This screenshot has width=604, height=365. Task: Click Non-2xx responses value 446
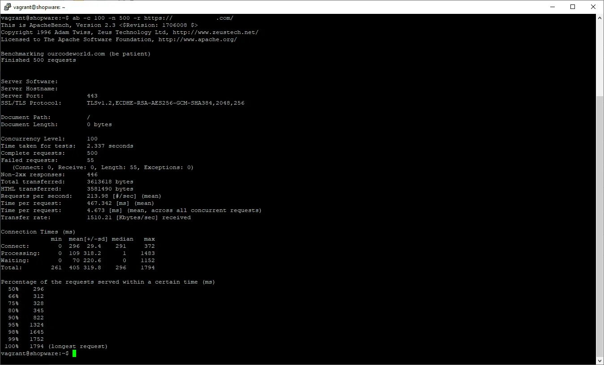(92, 174)
